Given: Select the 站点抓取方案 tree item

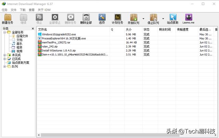Looking at the screenshot, I should [21, 63].
